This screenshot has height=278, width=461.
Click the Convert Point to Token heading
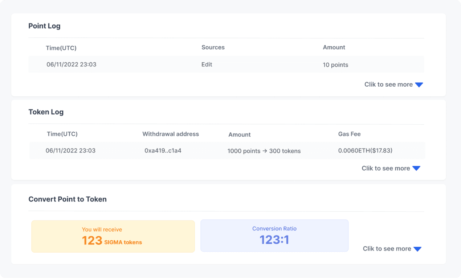click(68, 199)
